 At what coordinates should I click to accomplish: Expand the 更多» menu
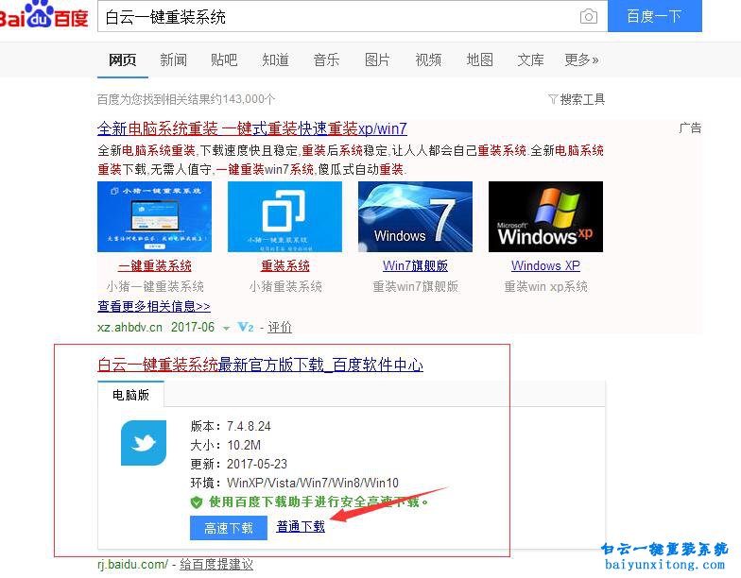582,60
